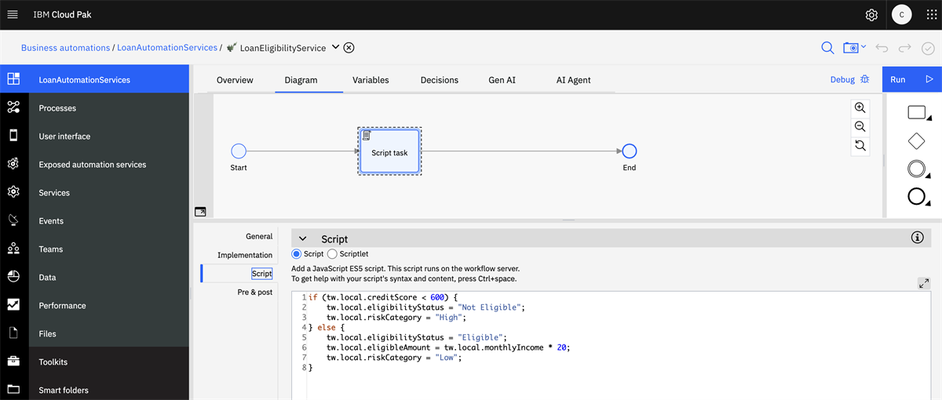The image size is (942, 400).
Task: Open the user profile avatar
Action: point(903,14)
